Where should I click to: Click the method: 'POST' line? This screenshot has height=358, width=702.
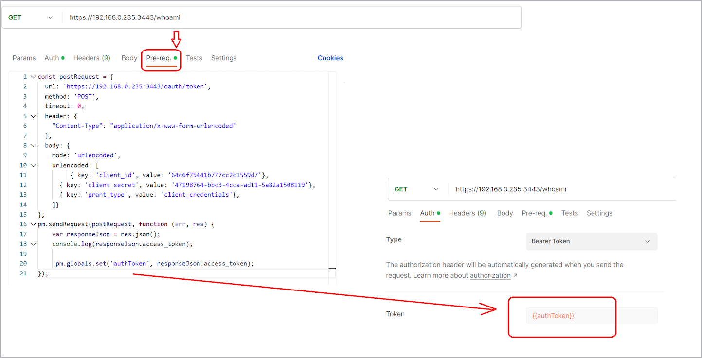[x=72, y=96]
